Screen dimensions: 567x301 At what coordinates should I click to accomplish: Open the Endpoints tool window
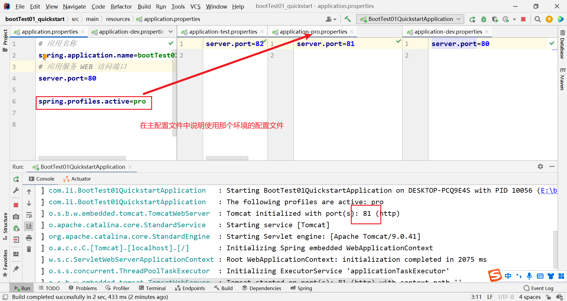point(190,288)
